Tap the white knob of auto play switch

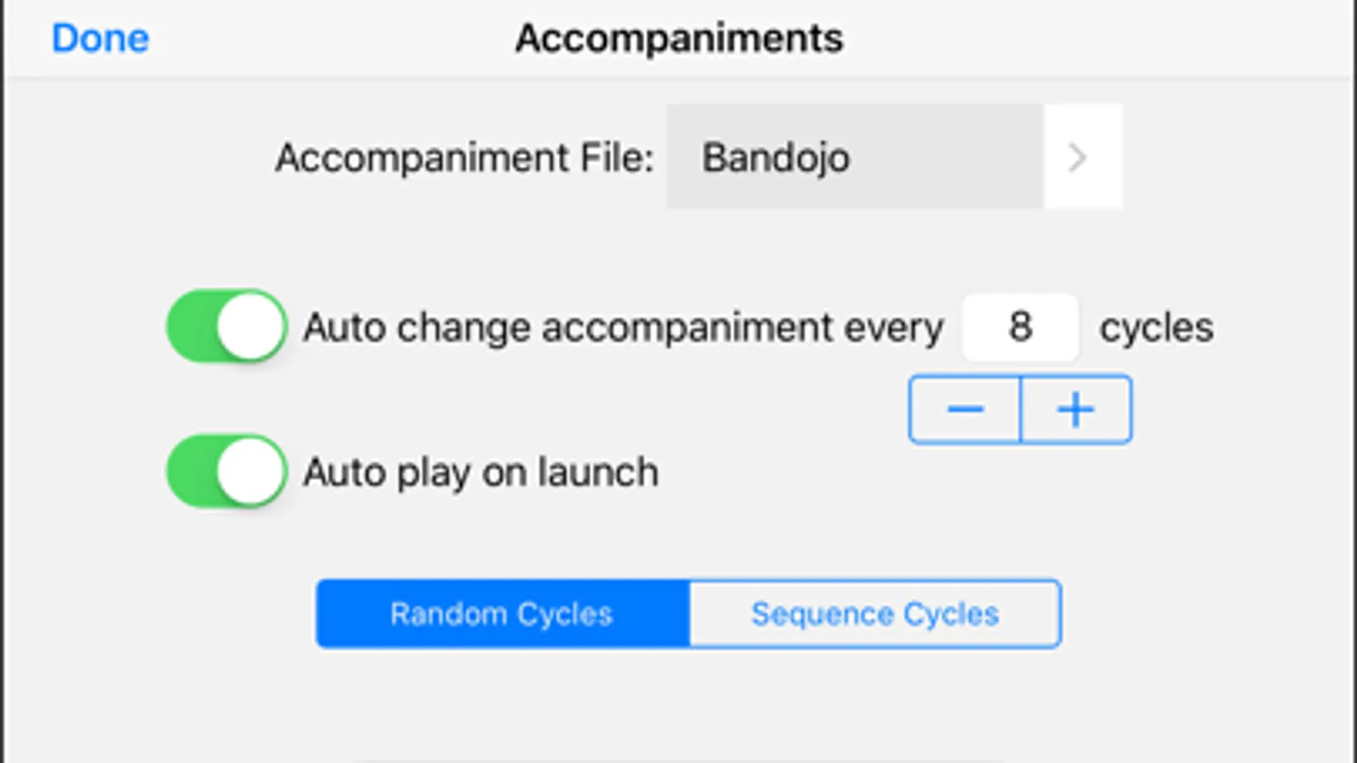point(251,472)
